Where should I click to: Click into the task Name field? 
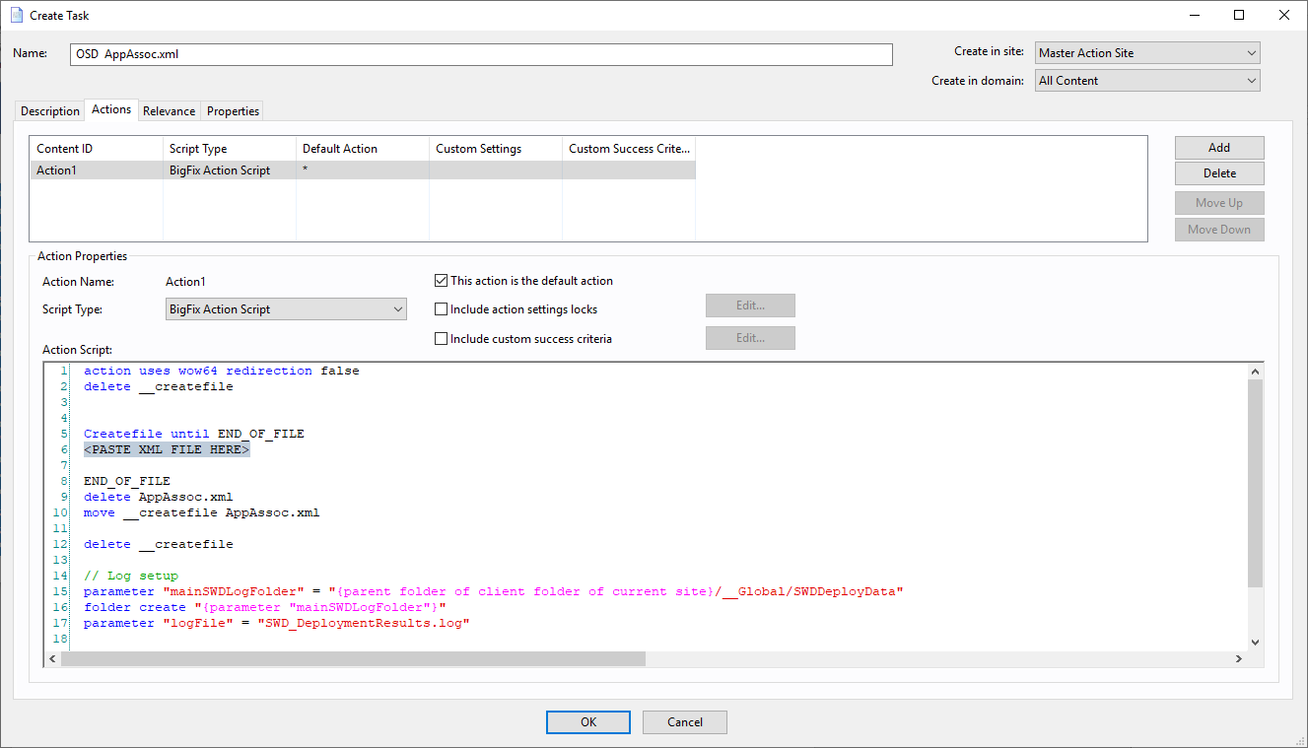[481, 54]
